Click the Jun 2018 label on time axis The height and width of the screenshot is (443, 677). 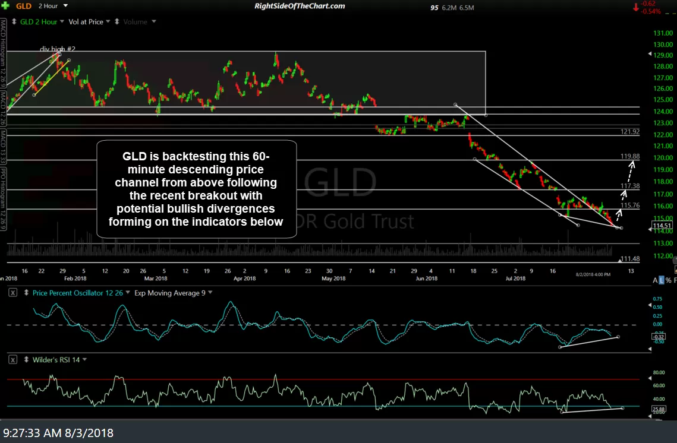click(x=427, y=279)
